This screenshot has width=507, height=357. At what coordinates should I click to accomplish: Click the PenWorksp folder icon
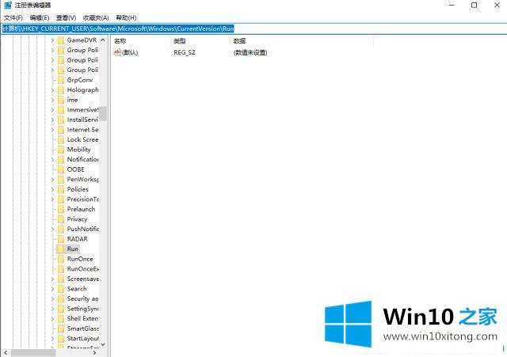coord(61,180)
